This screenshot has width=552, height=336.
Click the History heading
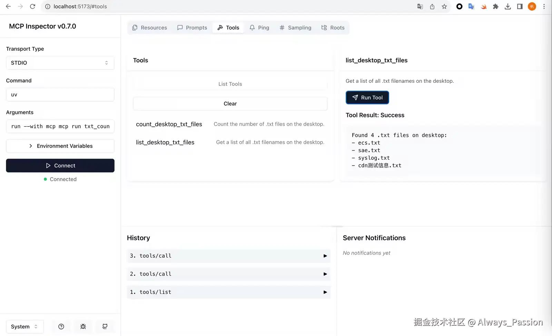(138, 238)
